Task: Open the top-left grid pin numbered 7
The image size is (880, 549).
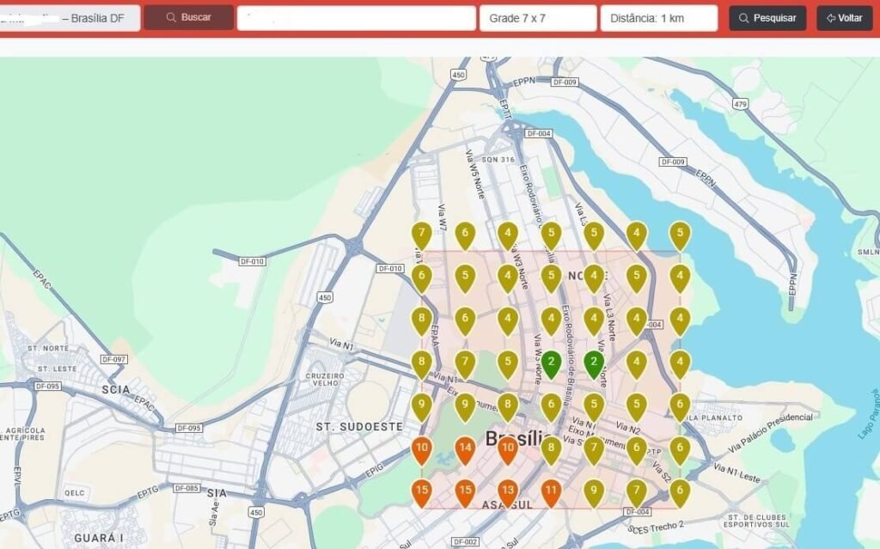Action: coord(421,234)
